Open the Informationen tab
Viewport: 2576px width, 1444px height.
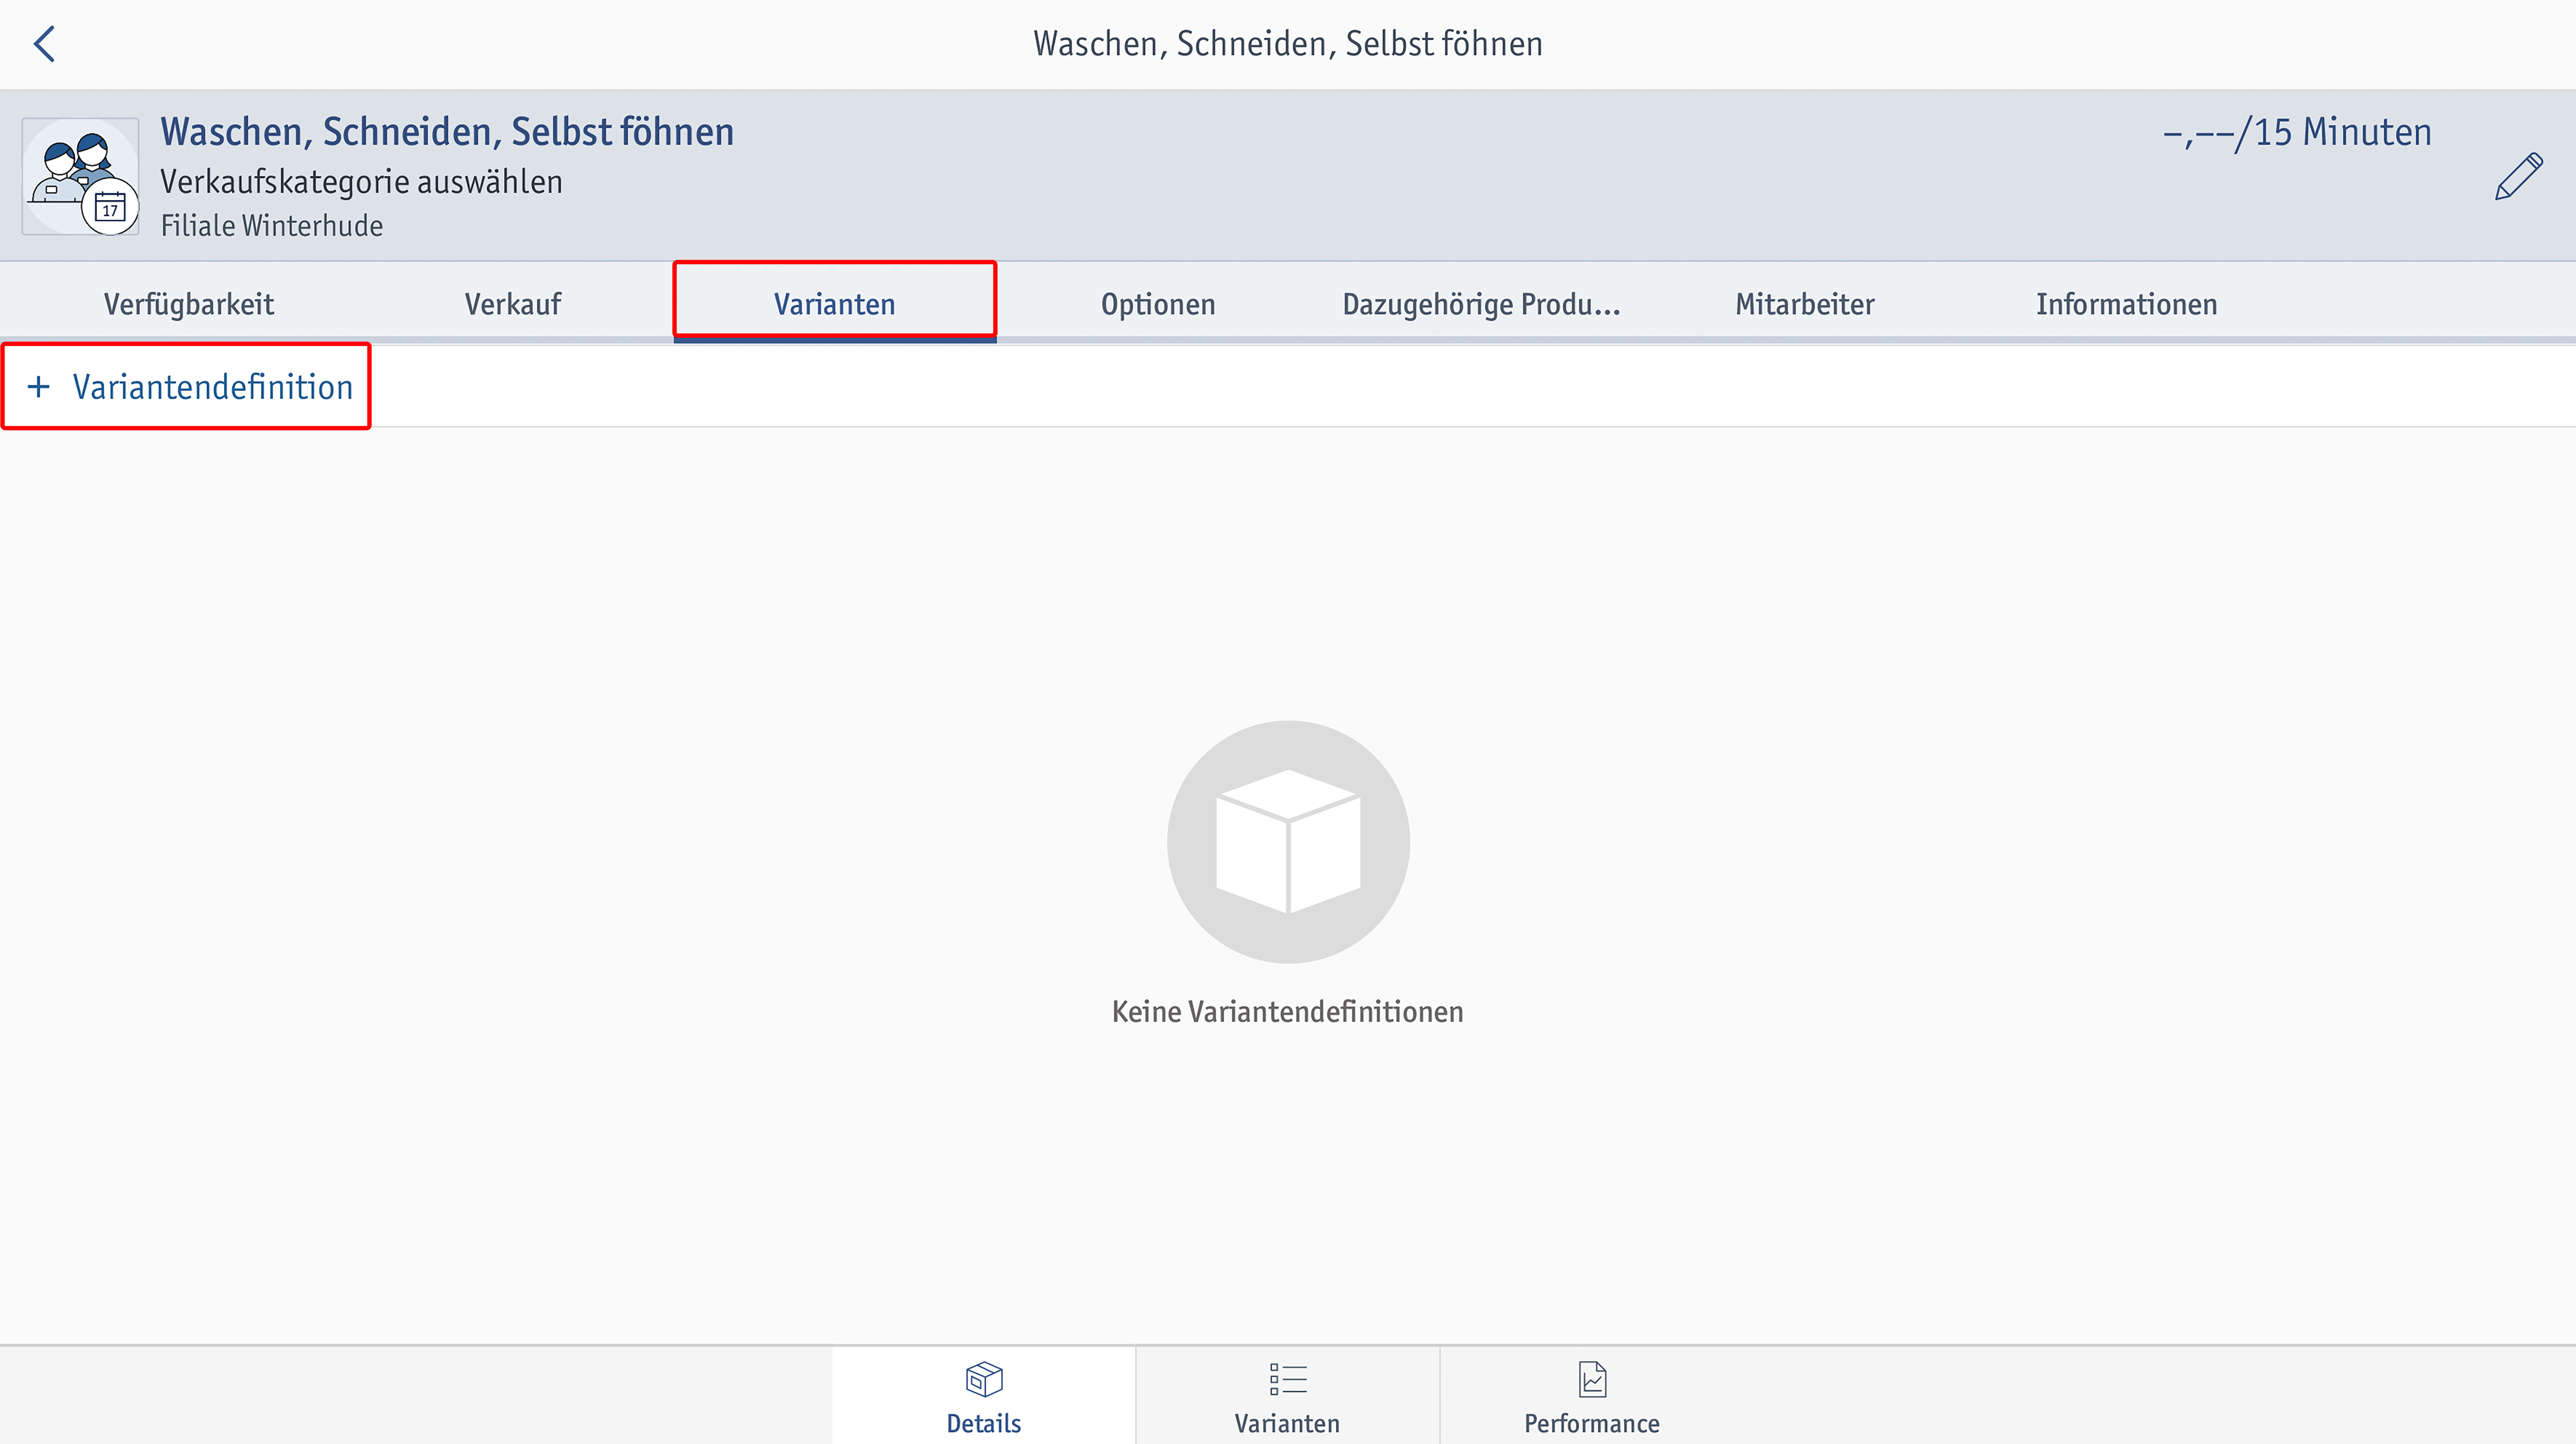pyautogui.click(x=2127, y=304)
